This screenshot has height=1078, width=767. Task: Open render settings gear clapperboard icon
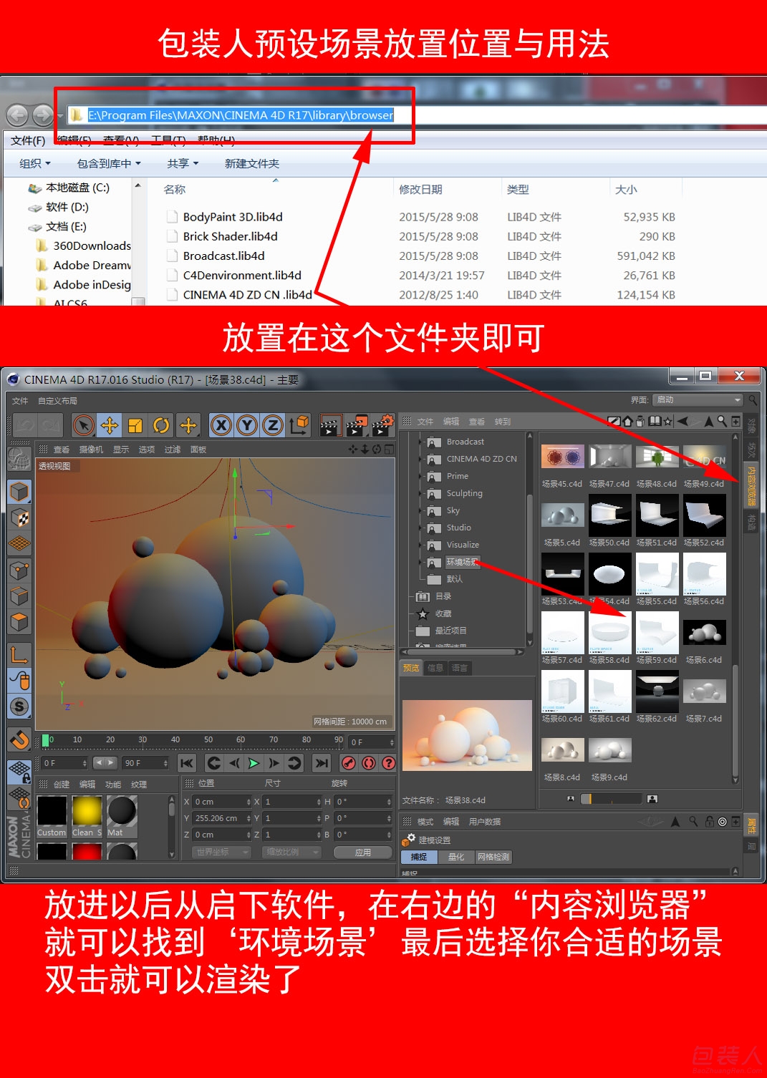click(382, 425)
